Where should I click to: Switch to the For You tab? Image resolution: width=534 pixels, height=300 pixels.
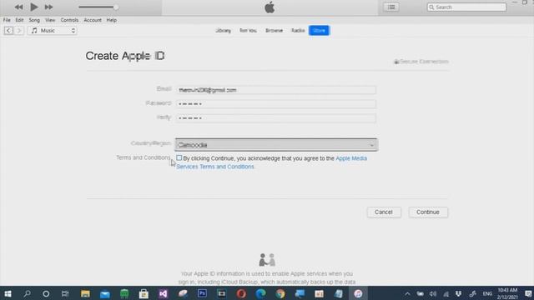(248, 31)
